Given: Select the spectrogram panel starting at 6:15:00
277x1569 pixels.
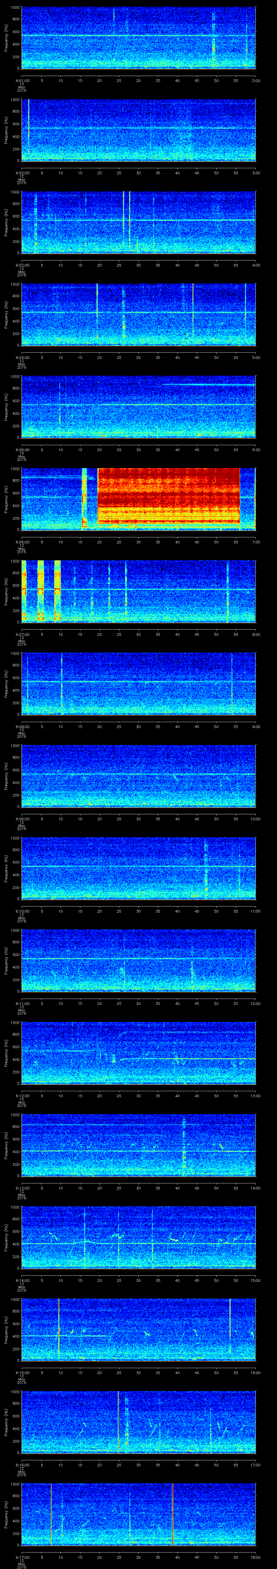Looking at the screenshot, I should click(138, 1330).
